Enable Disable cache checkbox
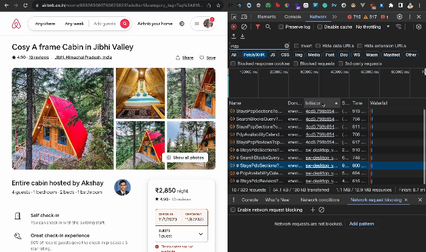 [320, 27]
